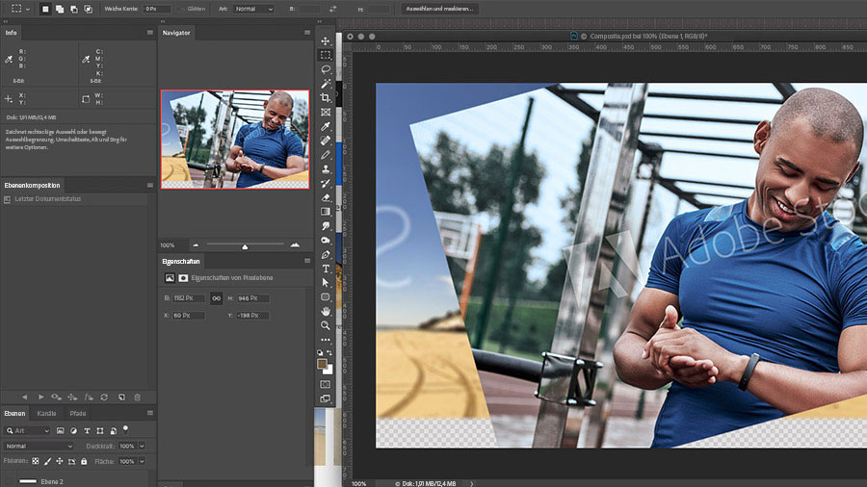This screenshot has width=867, height=487.
Task: Toggle link between width and height
Action: [x=216, y=298]
